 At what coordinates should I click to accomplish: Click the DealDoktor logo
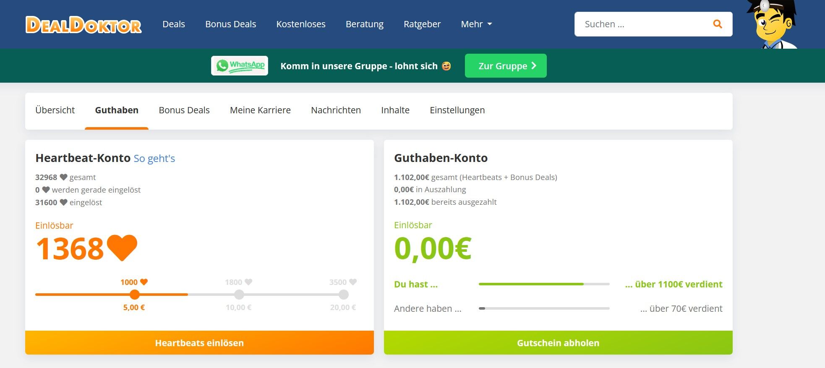(84, 24)
